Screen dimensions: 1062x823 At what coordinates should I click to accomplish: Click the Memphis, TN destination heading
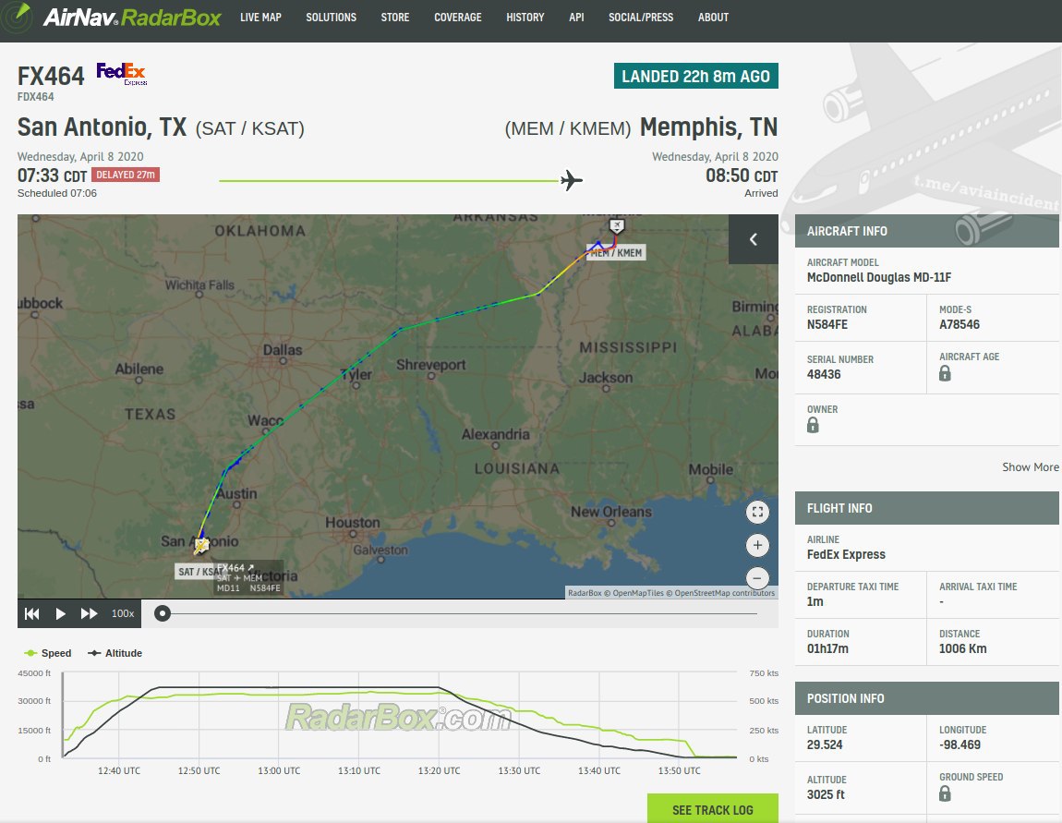coord(708,127)
